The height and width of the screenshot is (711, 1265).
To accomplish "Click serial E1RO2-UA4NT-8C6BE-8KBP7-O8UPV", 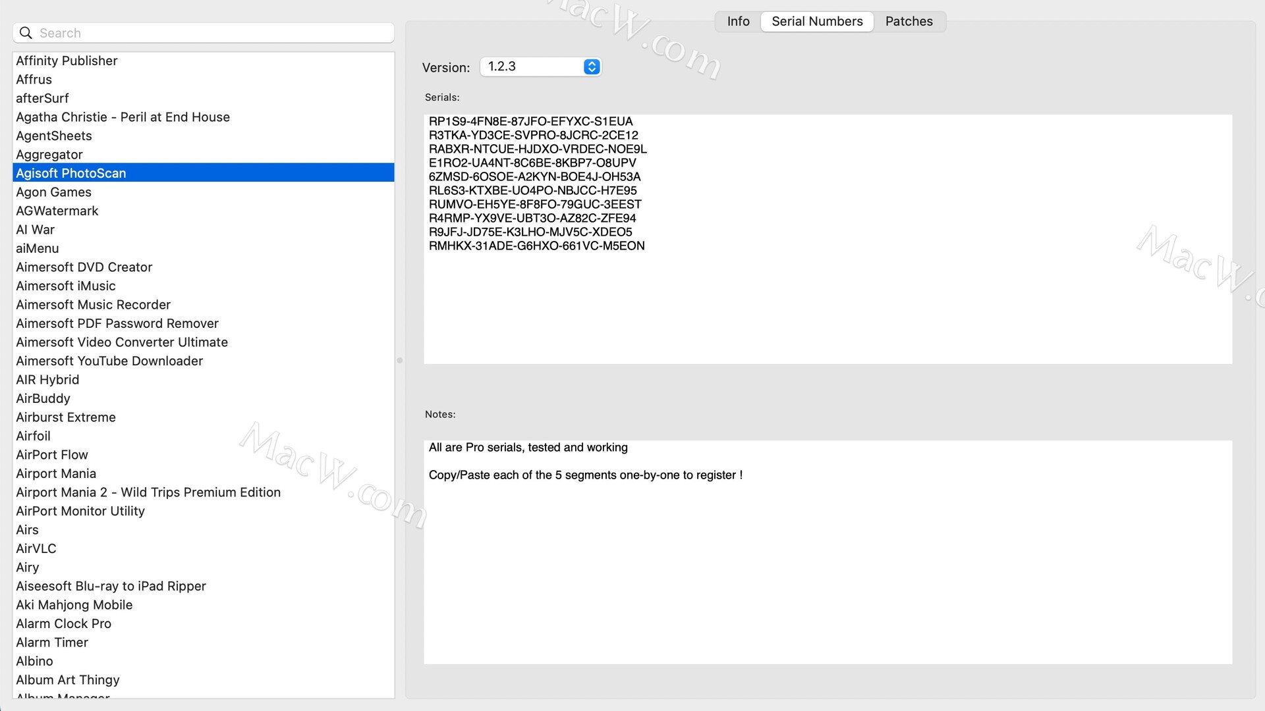I will tap(532, 163).
